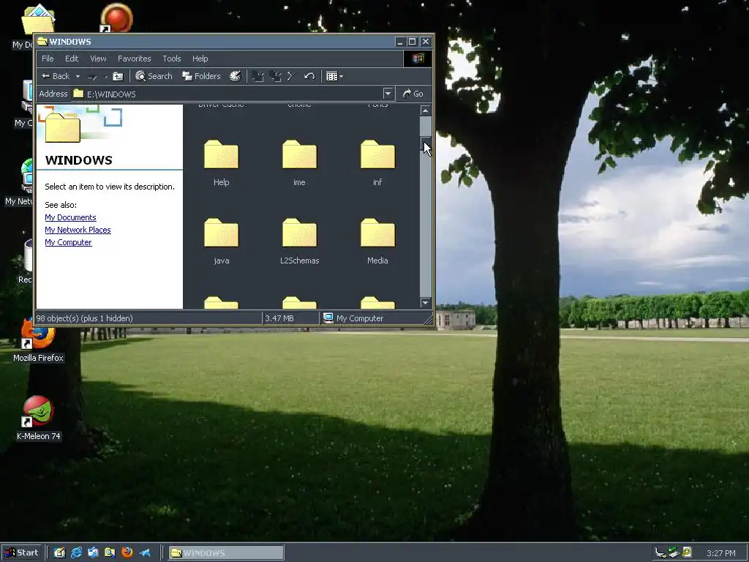749x562 pixels.
Task: Select the inf folder
Action: (377, 162)
